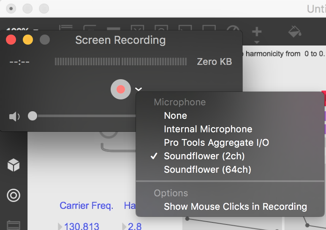Image resolution: width=326 pixels, height=230 pixels.
Task: Click the paint bucket icon in Max toolbar
Action: coord(295,32)
